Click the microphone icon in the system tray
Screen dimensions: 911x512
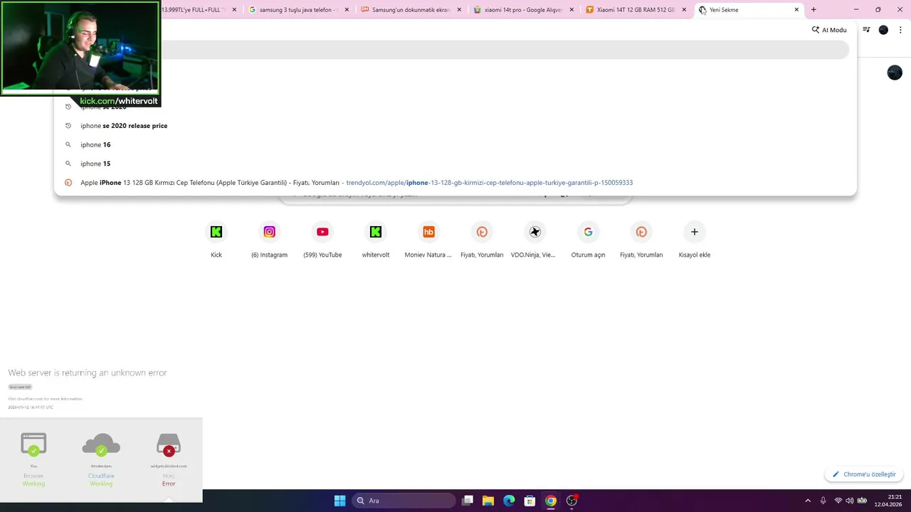point(823,501)
